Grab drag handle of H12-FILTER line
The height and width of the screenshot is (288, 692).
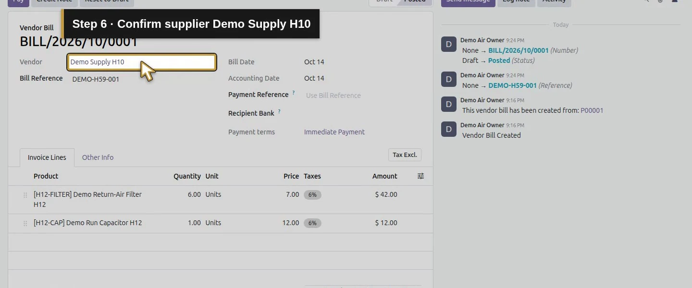[25, 195]
